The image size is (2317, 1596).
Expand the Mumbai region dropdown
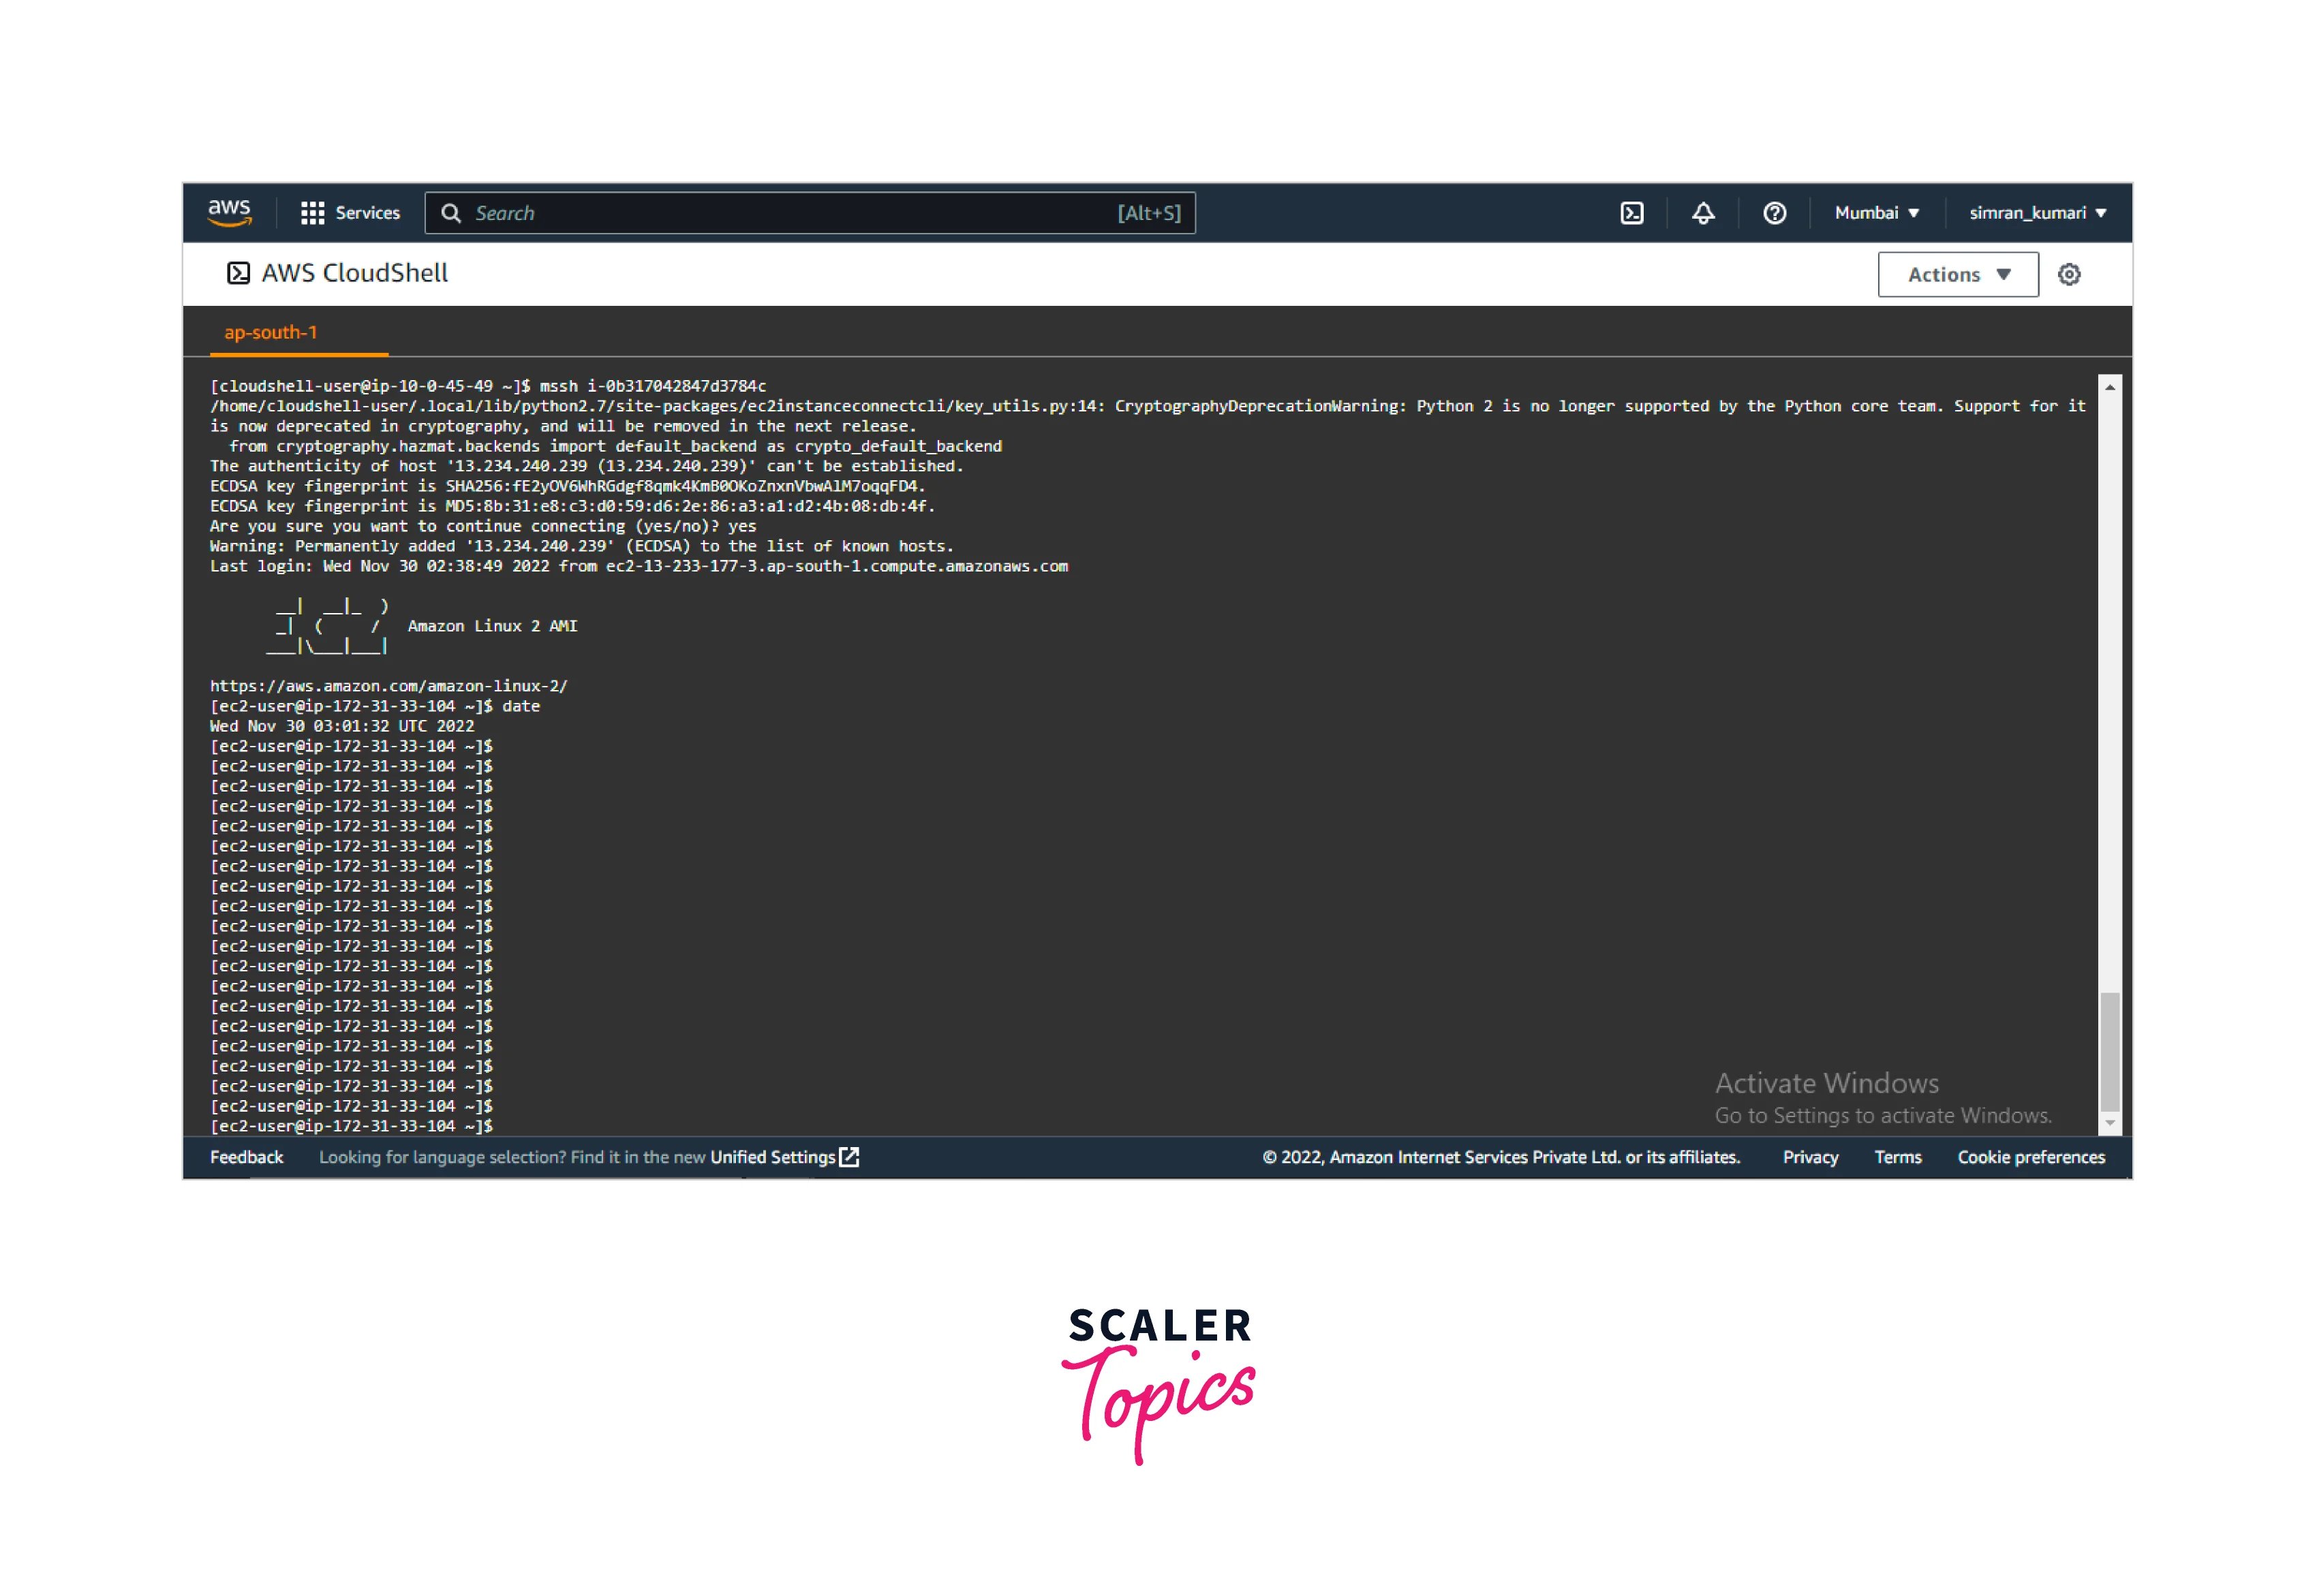[1876, 213]
